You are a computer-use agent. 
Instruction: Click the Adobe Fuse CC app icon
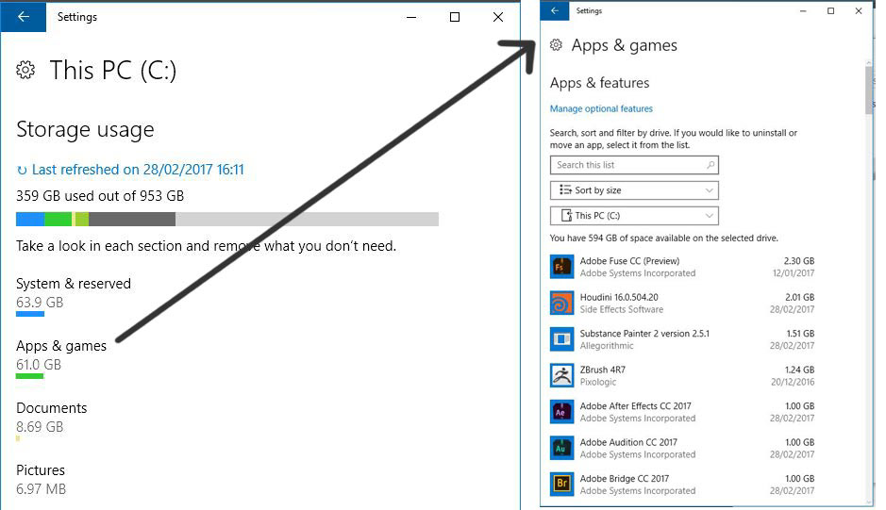pyautogui.click(x=561, y=267)
